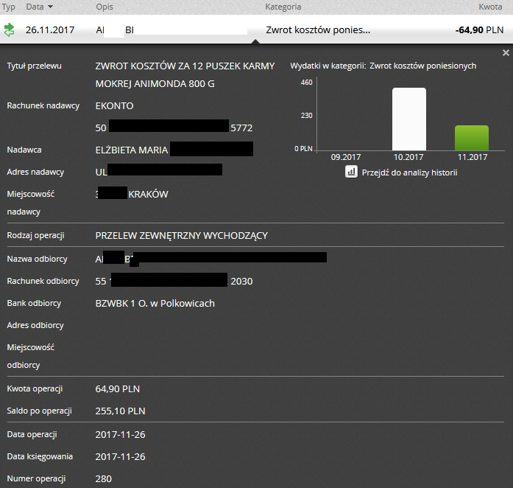Click the green transfer arrows icon
This screenshot has width=513, height=488.
(x=9, y=30)
